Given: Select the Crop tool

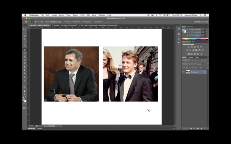Looking at the screenshot, I should [x=25, y=43].
